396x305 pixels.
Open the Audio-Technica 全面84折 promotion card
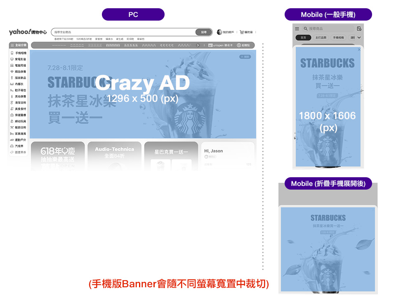tap(114, 156)
